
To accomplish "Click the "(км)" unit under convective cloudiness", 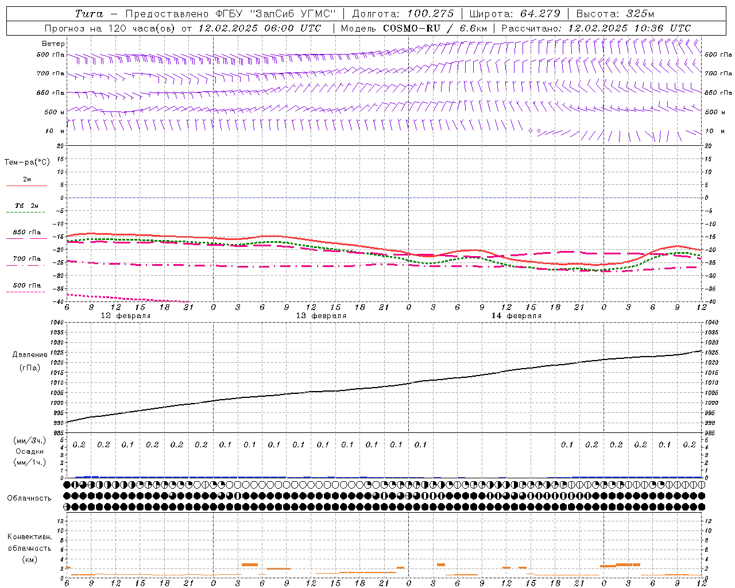I will pyautogui.click(x=30, y=559).
